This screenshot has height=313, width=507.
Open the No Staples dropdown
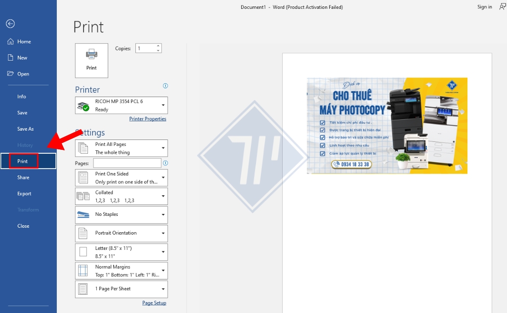(x=121, y=214)
